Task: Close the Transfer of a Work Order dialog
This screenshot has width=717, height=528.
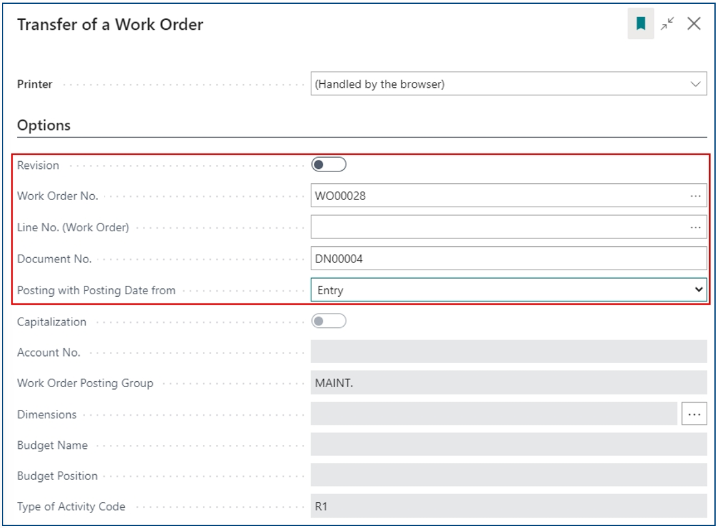Action: tap(694, 24)
